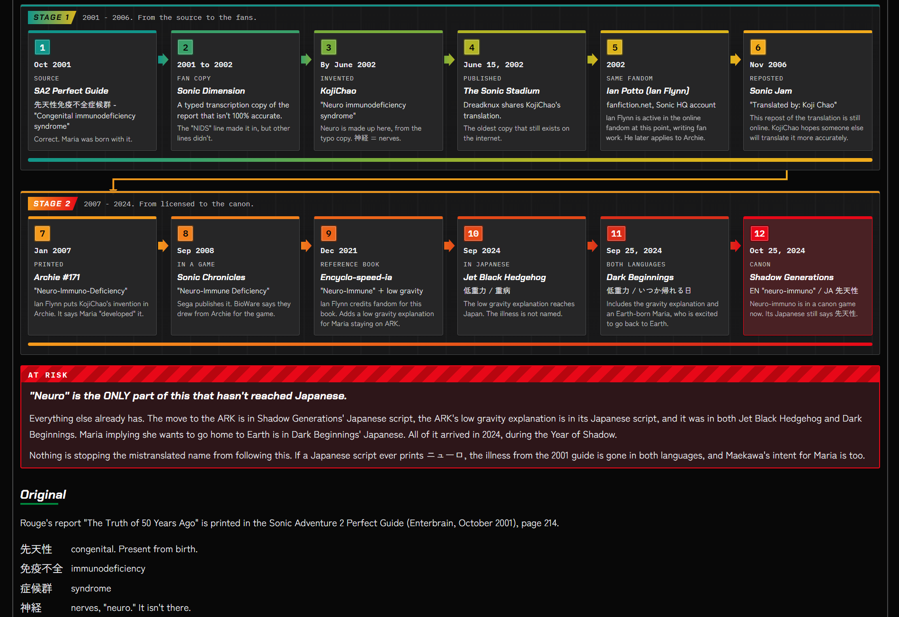Click the Stage 1 gradient progress bar
Screen dimensions: 899x617
450,160
